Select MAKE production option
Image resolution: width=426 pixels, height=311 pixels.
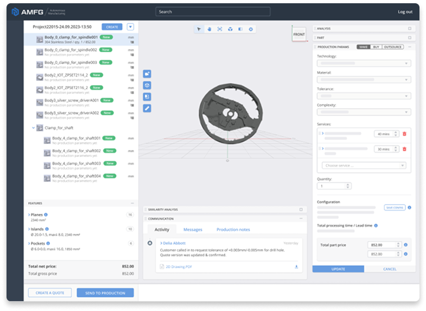pyautogui.click(x=364, y=47)
